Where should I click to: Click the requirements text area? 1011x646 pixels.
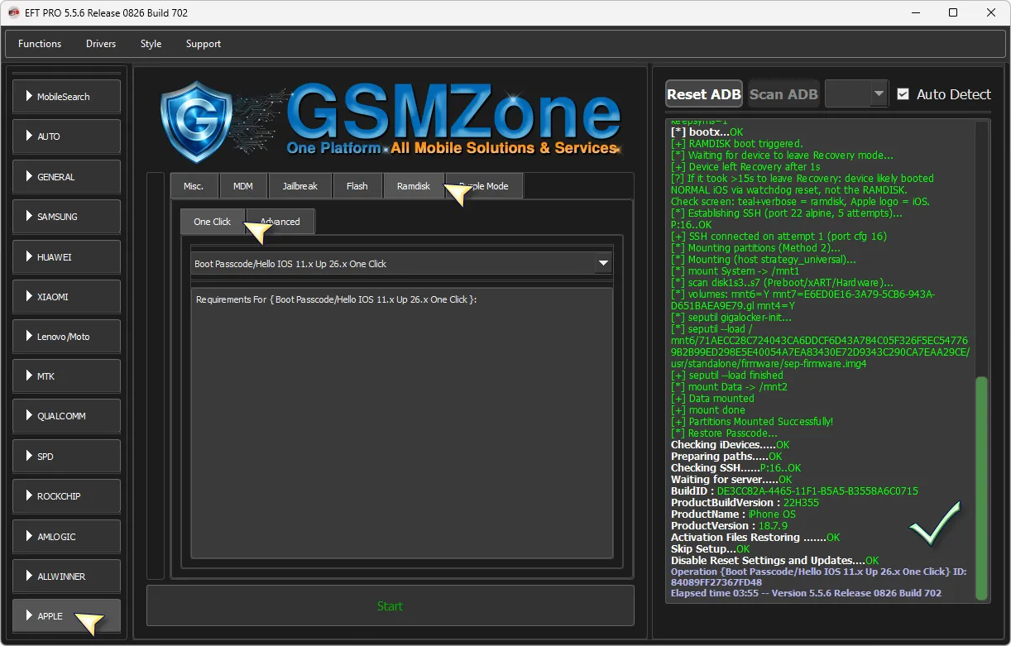pos(402,423)
